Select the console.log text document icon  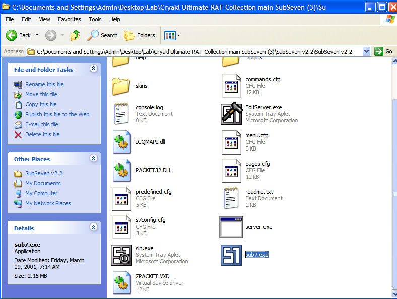pyautogui.click(x=122, y=114)
